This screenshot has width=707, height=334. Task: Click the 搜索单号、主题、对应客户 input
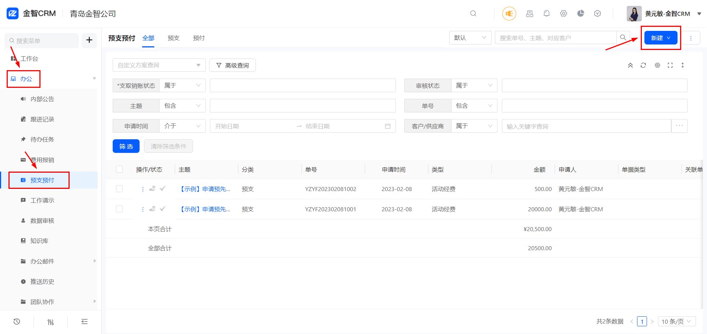click(556, 37)
